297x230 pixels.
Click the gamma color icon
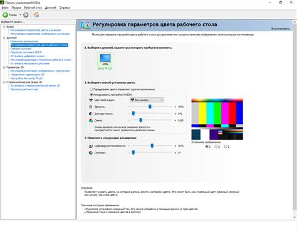pyautogui.click(x=91, y=120)
